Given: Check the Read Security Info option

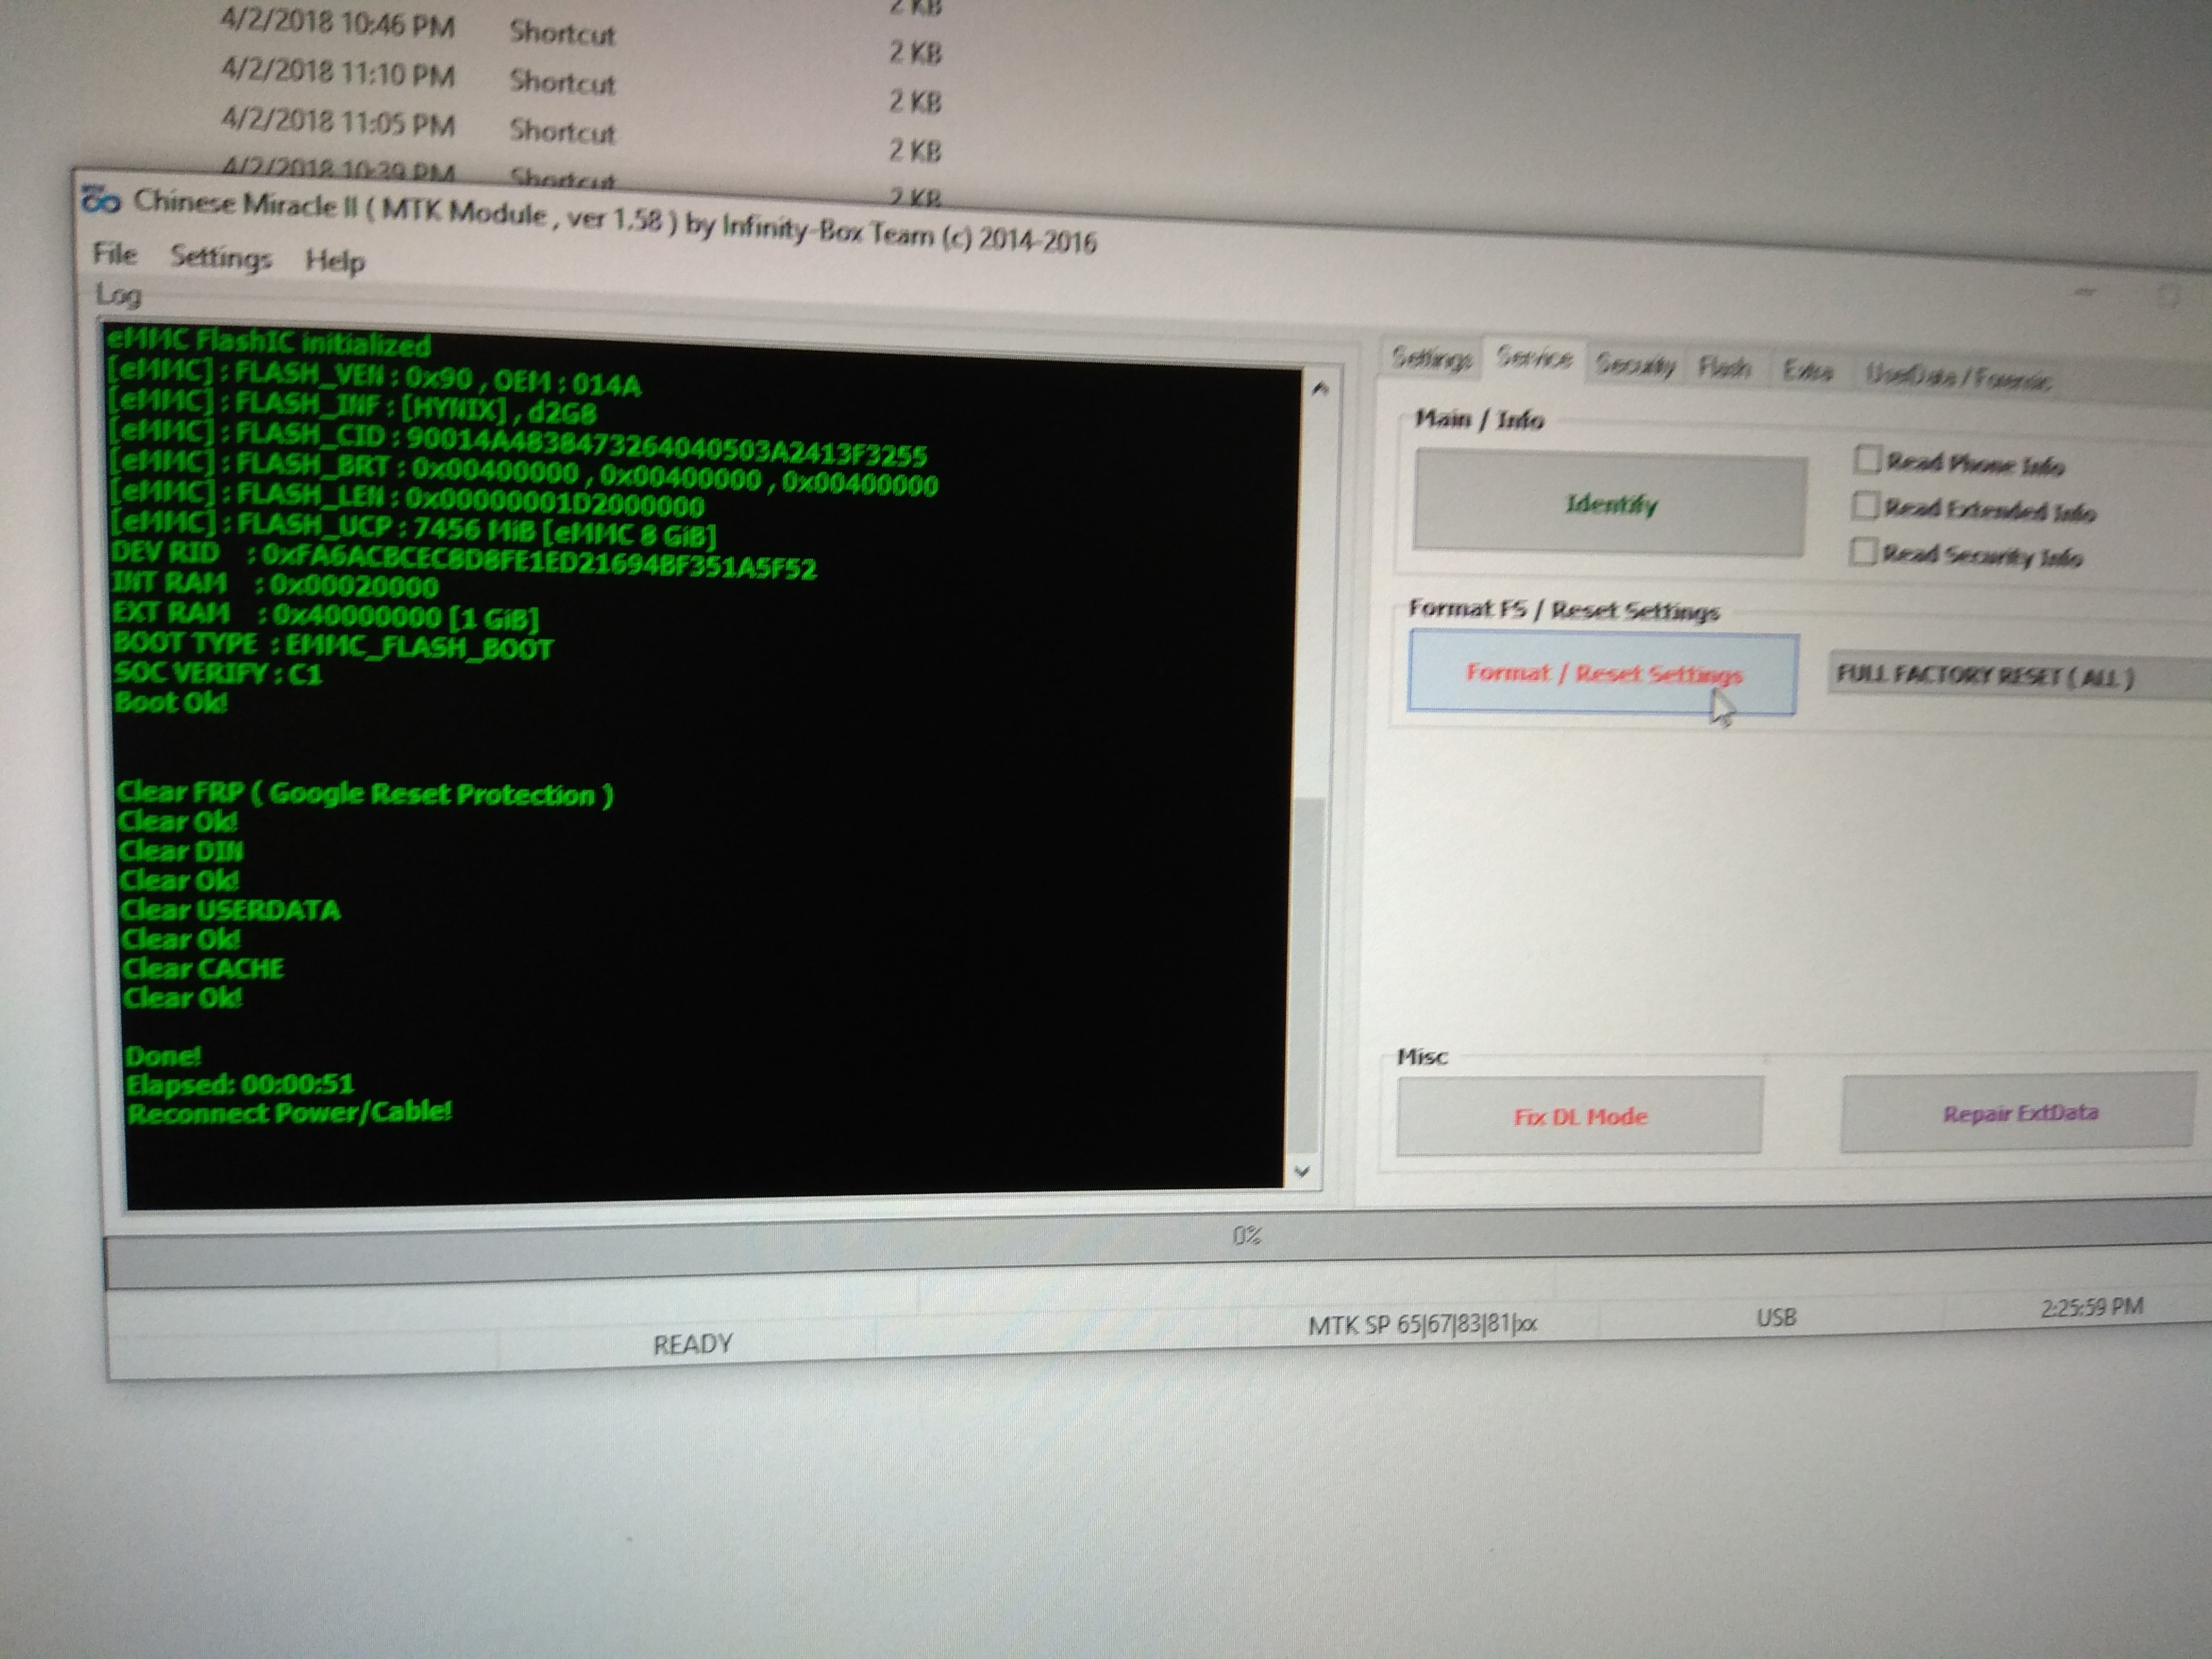Looking at the screenshot, I should point(1862,552).
